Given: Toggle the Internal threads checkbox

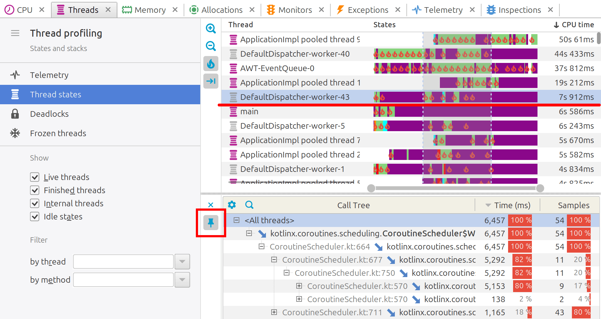Looking at the screenshot, I should click(35, 203).
